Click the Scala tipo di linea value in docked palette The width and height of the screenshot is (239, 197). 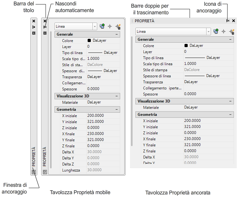point(208,64)
